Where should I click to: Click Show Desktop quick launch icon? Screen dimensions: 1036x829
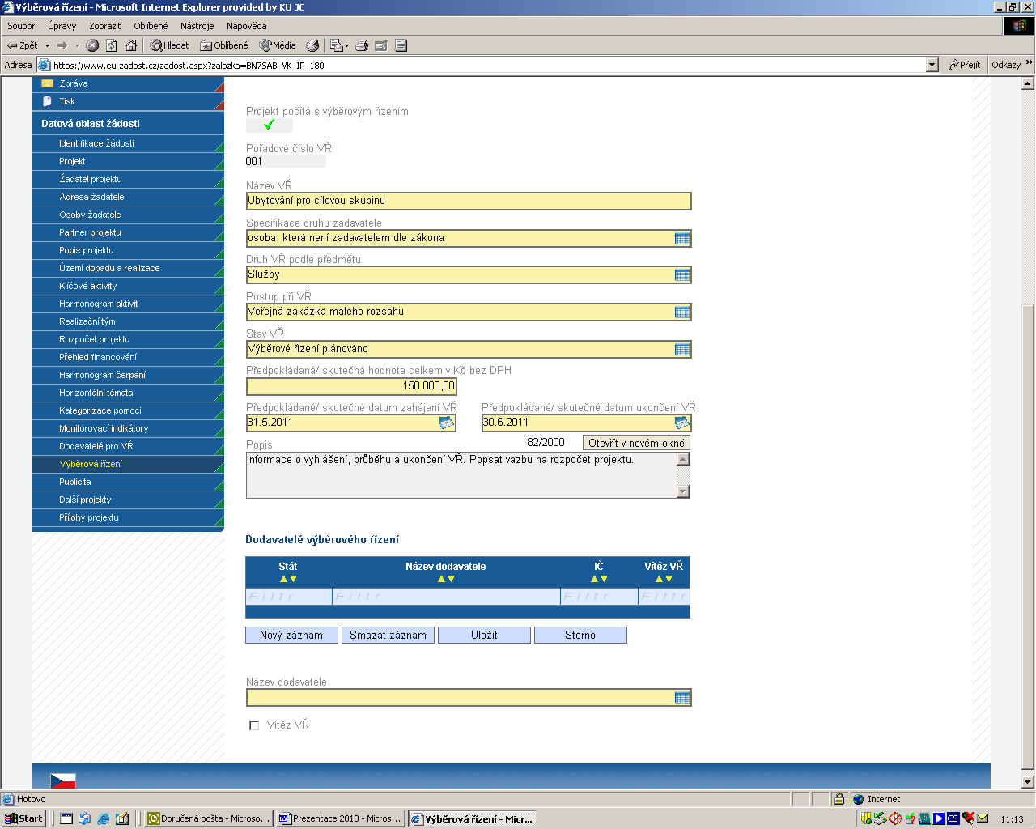click(x=66, y=818)
